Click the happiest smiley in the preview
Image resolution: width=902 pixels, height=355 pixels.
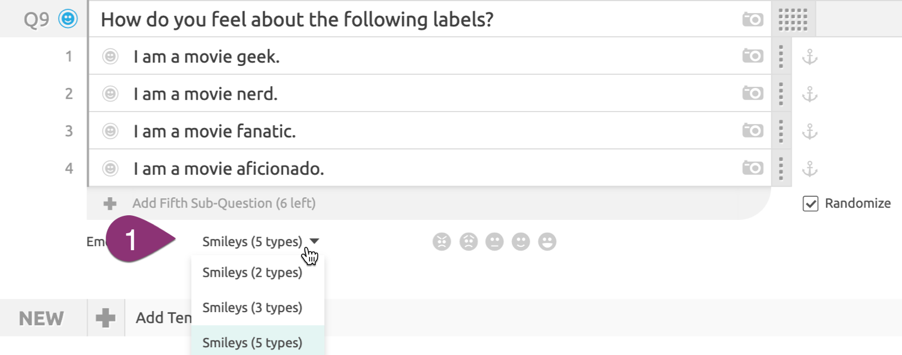(547, 242)
